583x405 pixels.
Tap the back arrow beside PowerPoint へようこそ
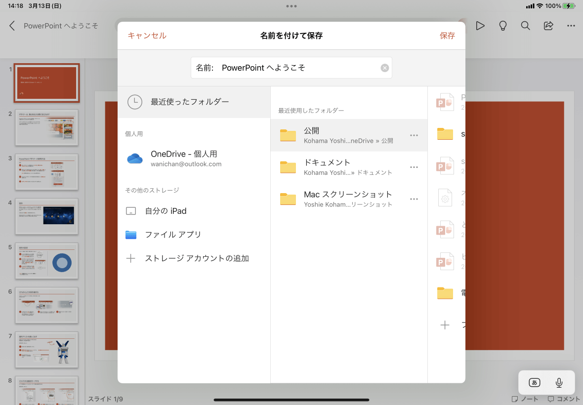[12, 26]
